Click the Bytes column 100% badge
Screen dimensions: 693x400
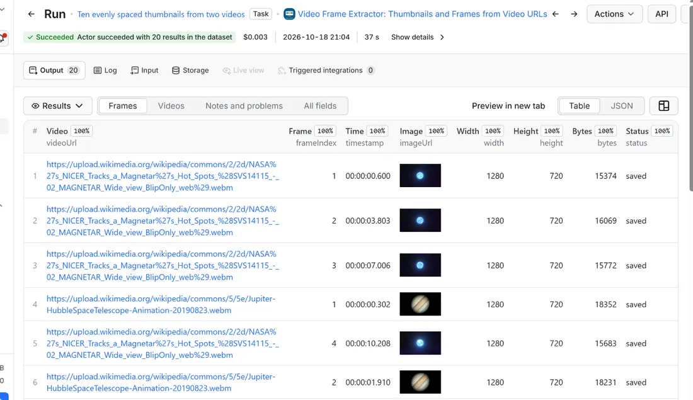tap(605, 131)
